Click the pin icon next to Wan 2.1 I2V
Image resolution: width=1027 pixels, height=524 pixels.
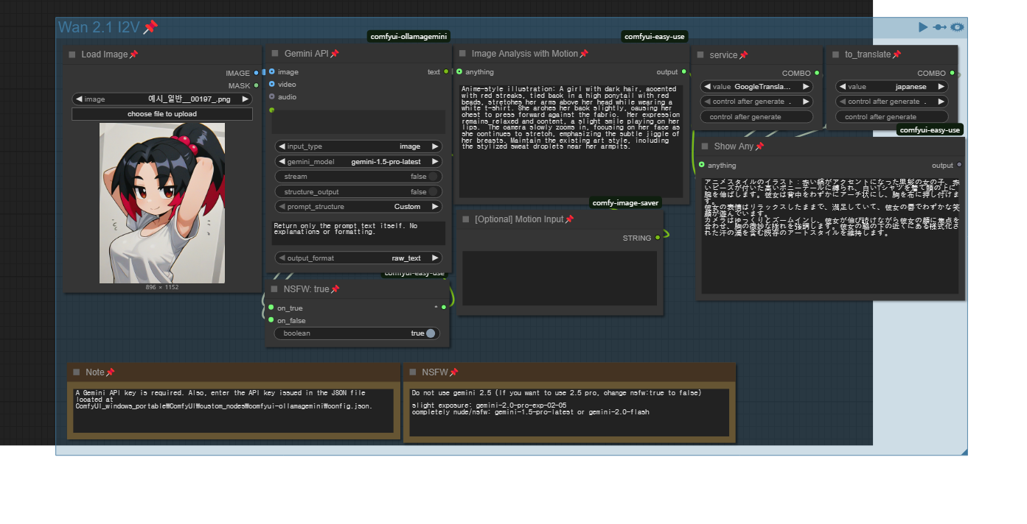coord(150,27)
